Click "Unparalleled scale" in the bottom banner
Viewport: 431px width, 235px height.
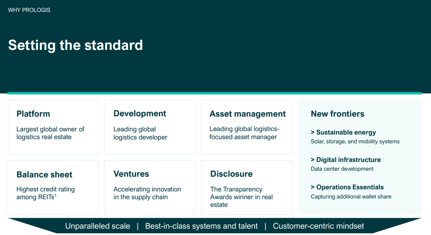click(x=97, y=226)
